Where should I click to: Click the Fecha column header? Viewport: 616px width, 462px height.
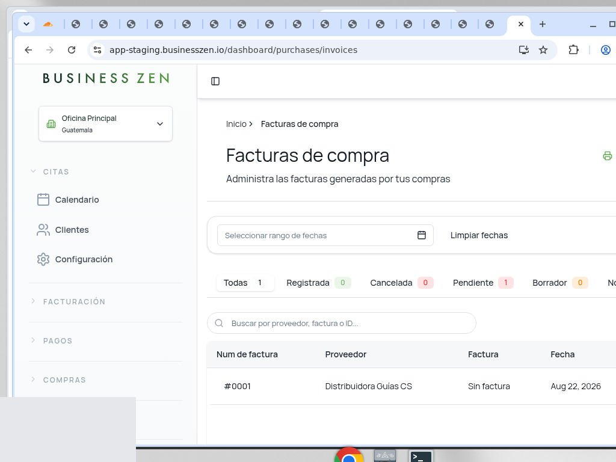coord(562,354)
